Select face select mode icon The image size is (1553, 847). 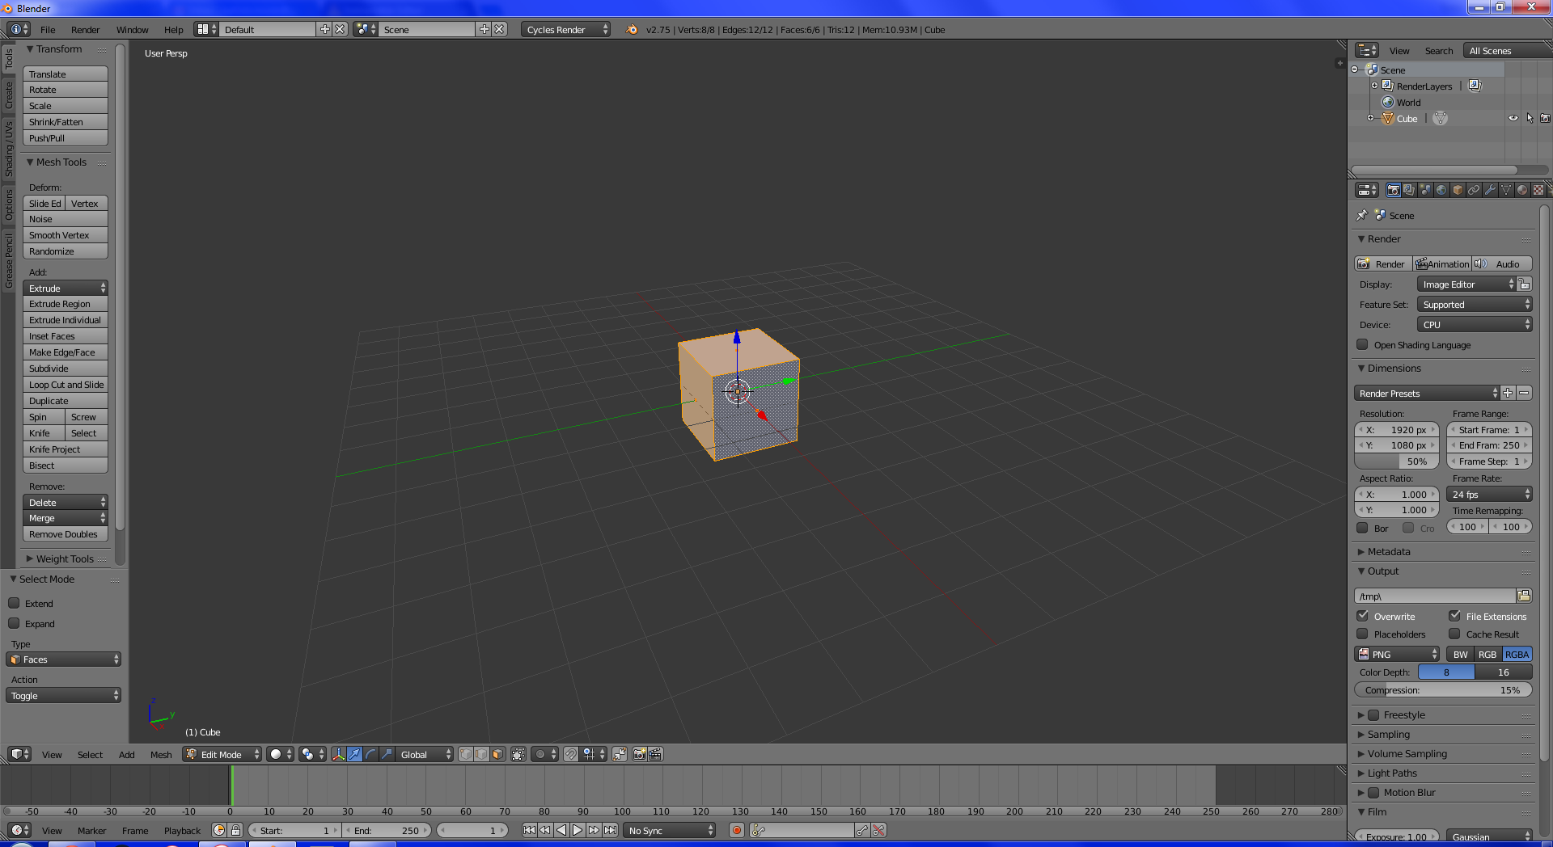click(x=497, y=754)
